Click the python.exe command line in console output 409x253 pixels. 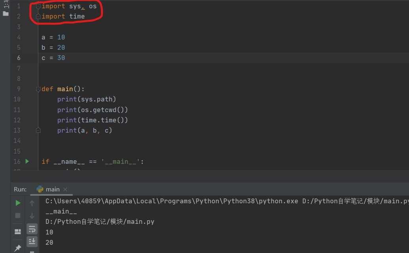[x=227, y=201]
